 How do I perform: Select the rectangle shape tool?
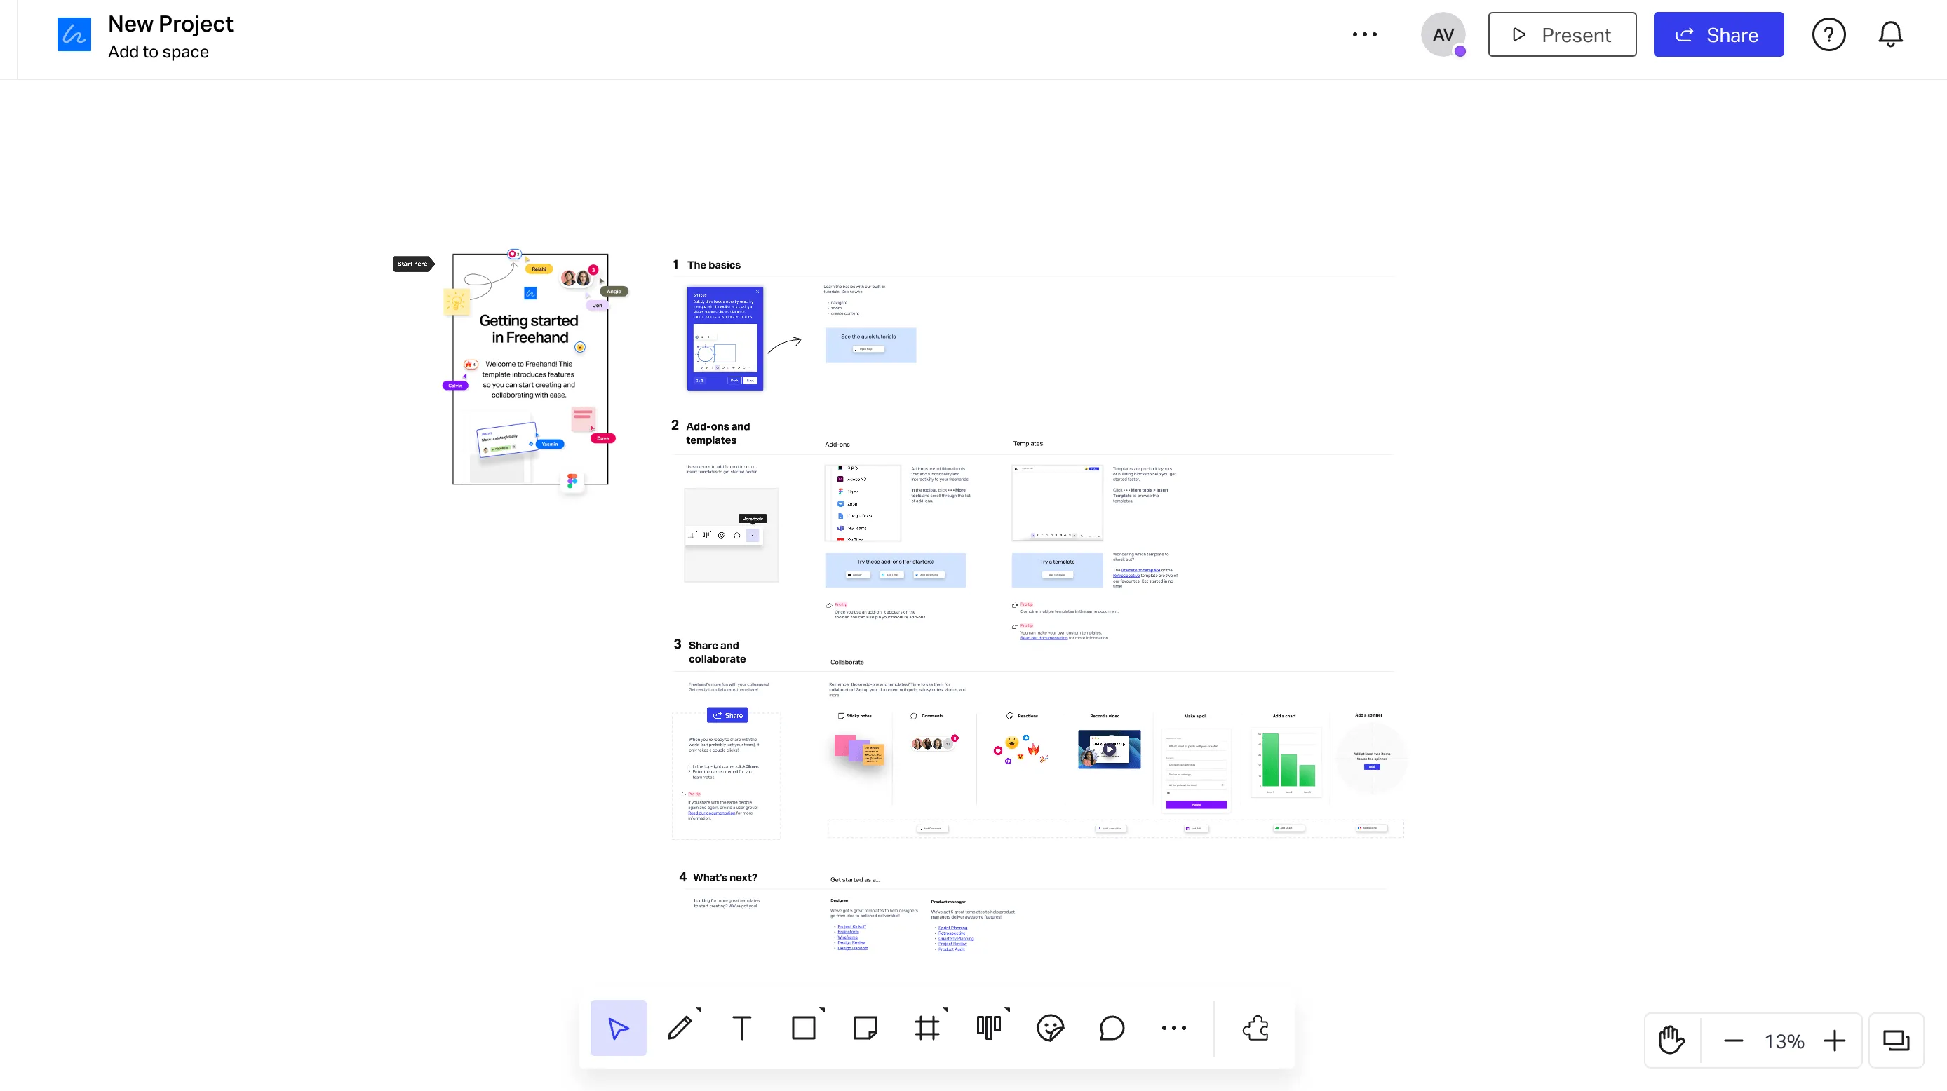tap(804, 1027)
